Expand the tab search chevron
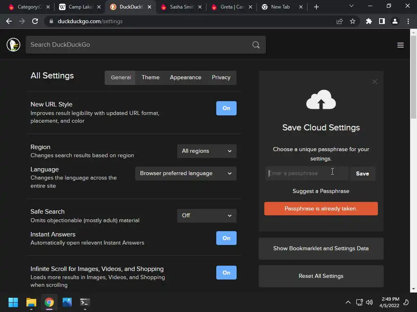Screen dimensions: 417x312 (351, 6)
